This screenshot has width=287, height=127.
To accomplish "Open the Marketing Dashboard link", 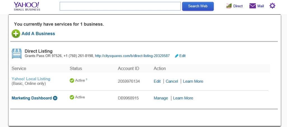I will point(32,98).
